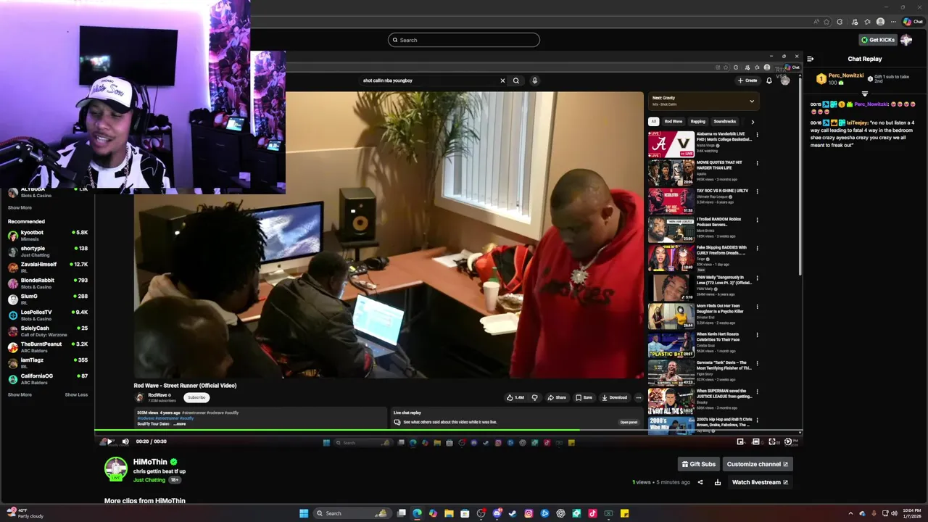This screenshot has height=522, width=928.
Task: Select the 'All' filter chip in video
Action: coord(653,122)
